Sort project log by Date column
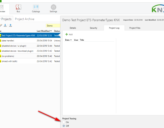 [x=68, y=40]
